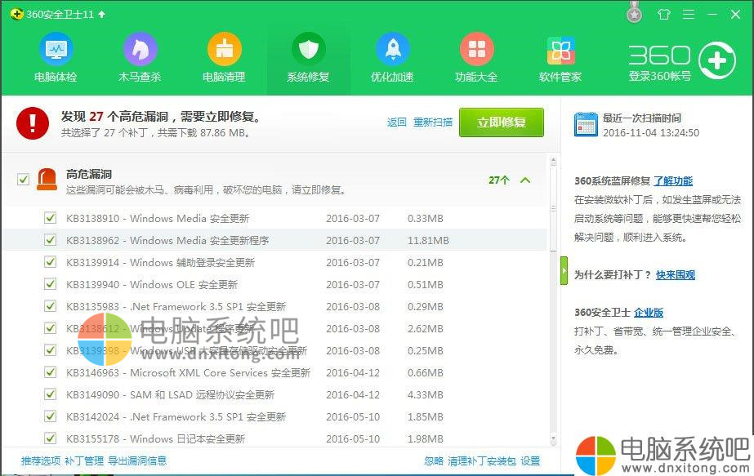This screenshot has width=754, height=476.
Task: Click the medal icon in title bar
Action: click(x=634, y=14)
